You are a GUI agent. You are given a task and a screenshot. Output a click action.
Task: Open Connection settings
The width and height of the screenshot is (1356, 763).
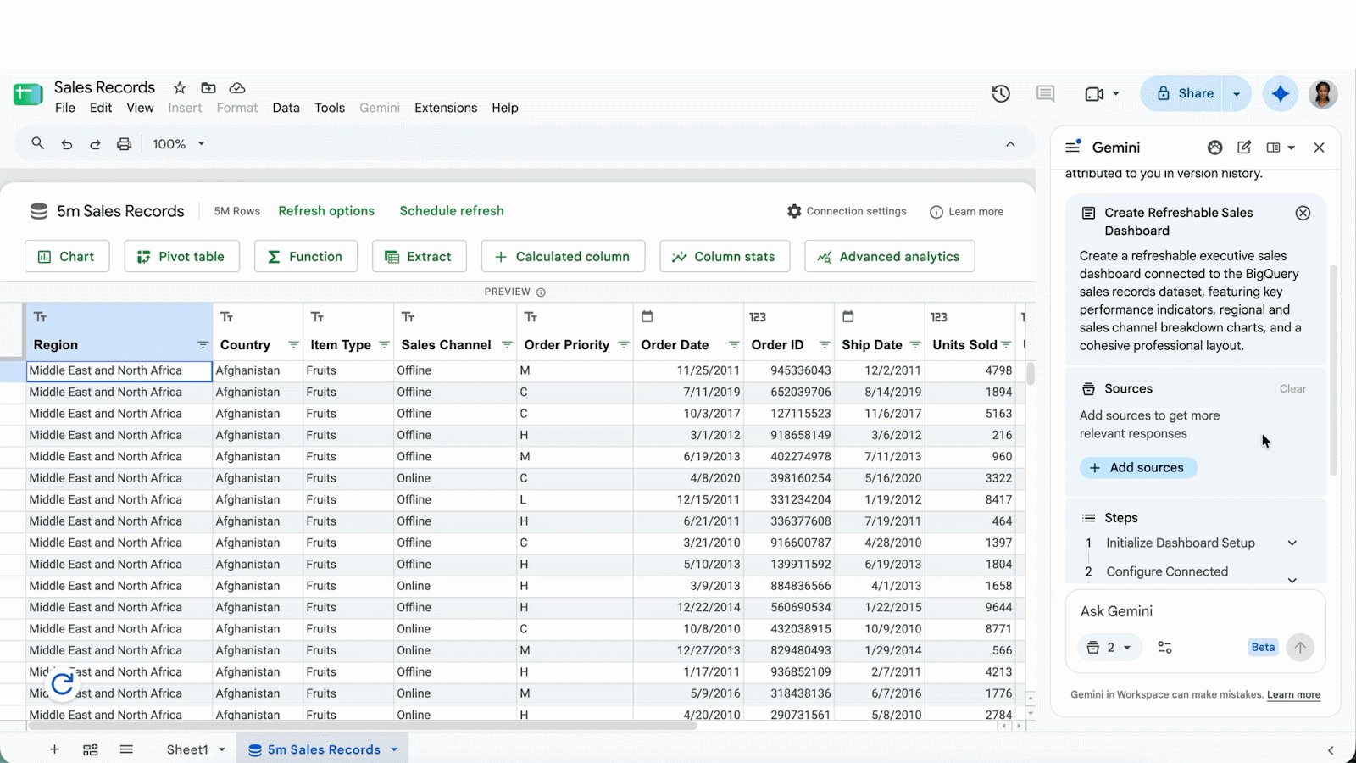(x=847, y=211)
